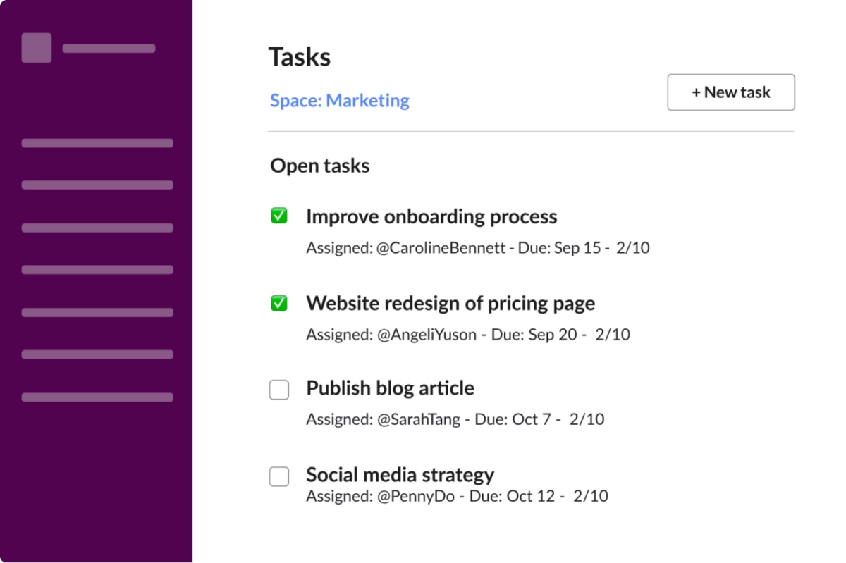The height and width of the screenshot is (563, 846).
Task: Mark Publish blog article as complete
Action: coord(279,389)
